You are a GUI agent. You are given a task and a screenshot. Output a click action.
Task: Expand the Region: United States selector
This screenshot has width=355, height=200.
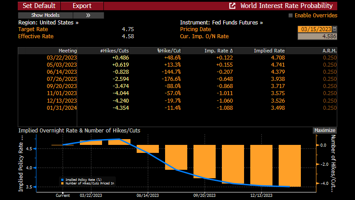48,22
